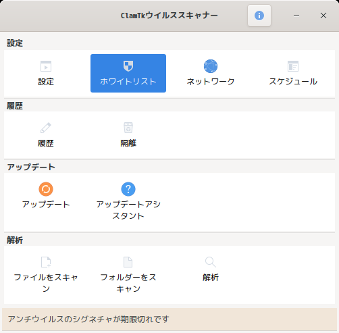Open the 解析 magnifier icon
This screenshot has height=333, width=339.
click(x=211, y=262)
